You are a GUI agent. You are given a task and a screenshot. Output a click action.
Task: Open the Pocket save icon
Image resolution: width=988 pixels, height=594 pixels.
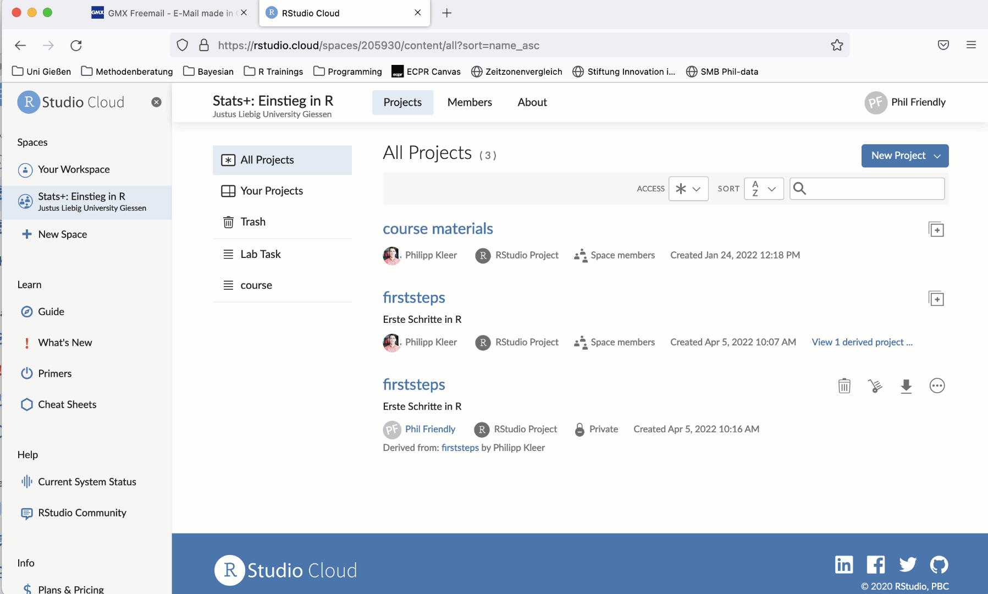coord(943,45)
